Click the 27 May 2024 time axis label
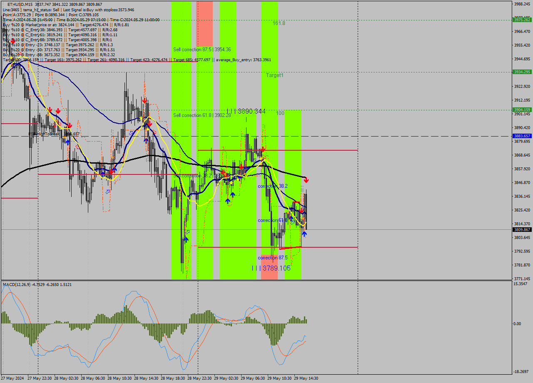533x383 pixels. (x=12, y=378)
